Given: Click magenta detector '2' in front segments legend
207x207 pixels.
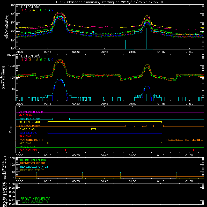Looking at the screenshot, I should click(x=26, y=10).
